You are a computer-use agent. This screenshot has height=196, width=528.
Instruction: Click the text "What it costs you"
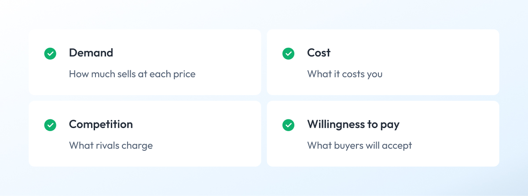345,74
